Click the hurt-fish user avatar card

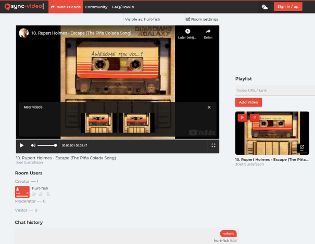click(x=22, y=192)
